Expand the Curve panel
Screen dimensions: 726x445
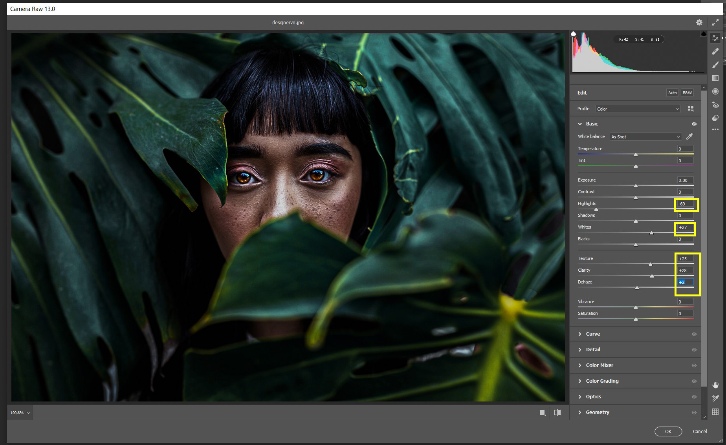[580, 334]
